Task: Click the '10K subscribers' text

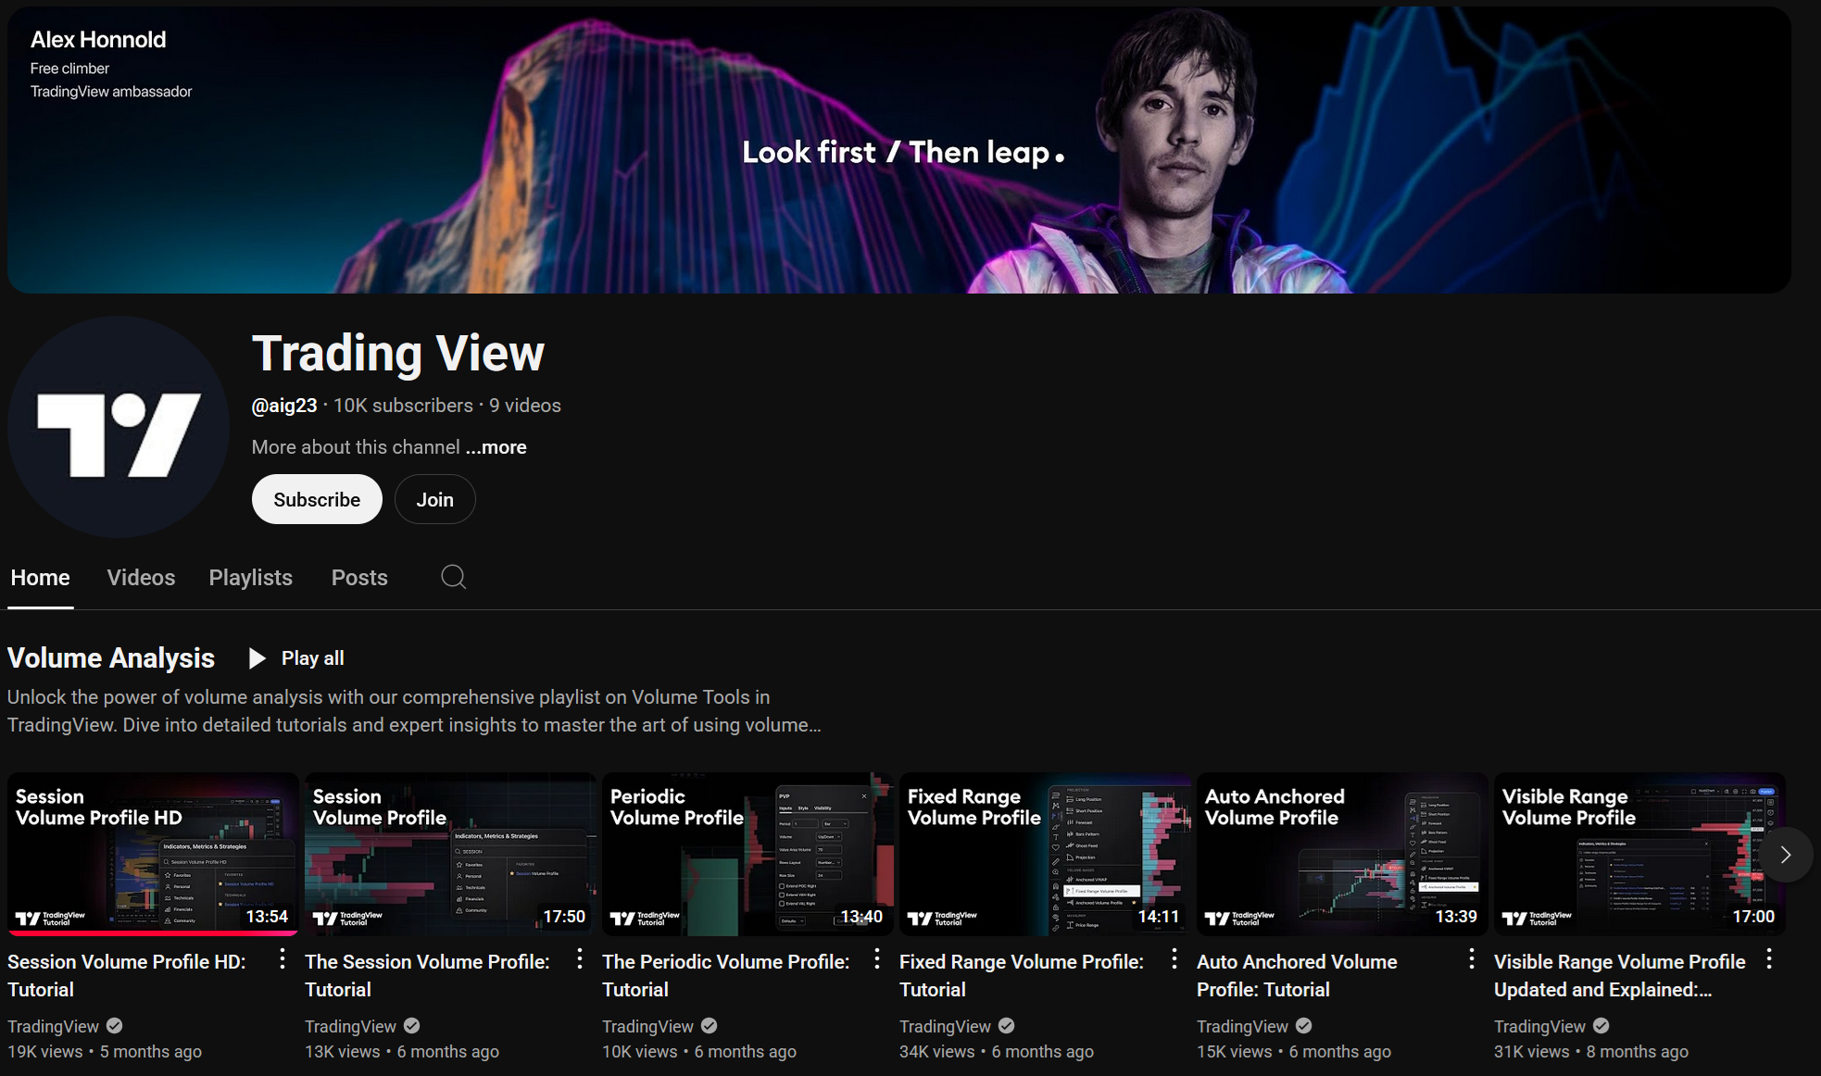Action: click(x=403, y=406)
